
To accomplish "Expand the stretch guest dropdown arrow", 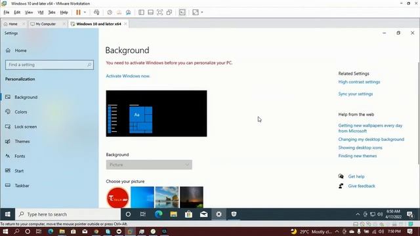I will pos(202,12).
